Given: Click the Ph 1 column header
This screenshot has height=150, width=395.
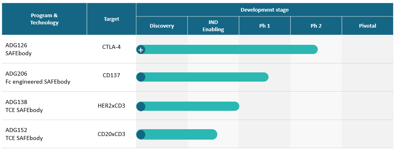Looking at the screenshot, I should [x=265, y=26].
